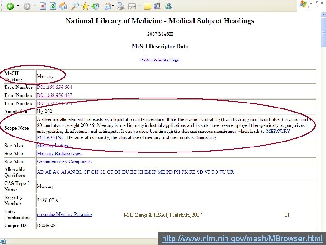The image size is (326, 245).
Task: Click the Hg-202 annotation value
Action: (x=44, y=111)
